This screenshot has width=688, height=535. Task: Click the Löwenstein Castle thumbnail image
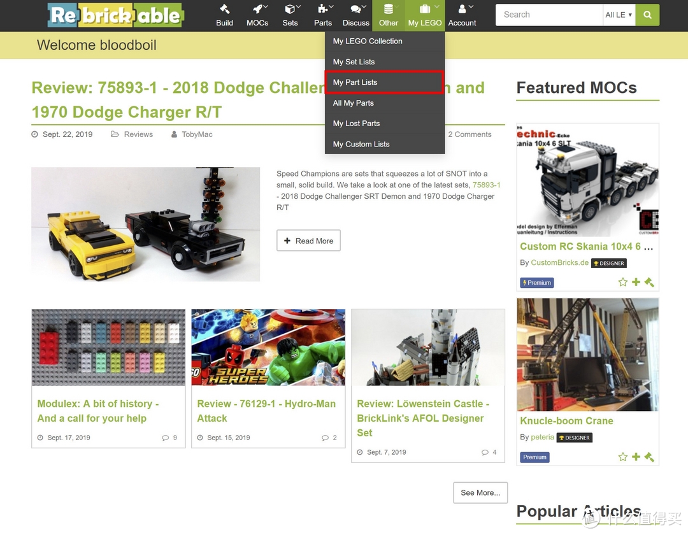(428, 347)
